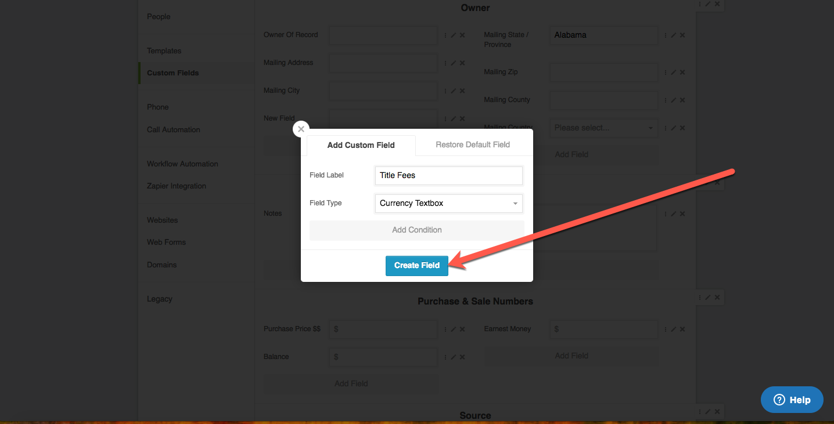Open the Mailing Country select dropdown
Image resolution: width=834 pixels, height=424 pixels.
(603, 128)
